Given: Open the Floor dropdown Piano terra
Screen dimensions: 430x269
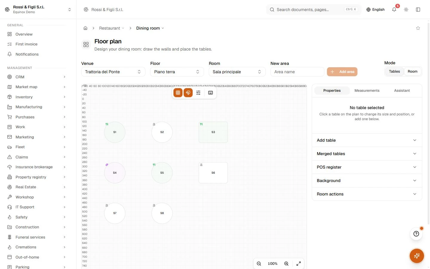Looking at the screenshot, I should tap(177, 72).
